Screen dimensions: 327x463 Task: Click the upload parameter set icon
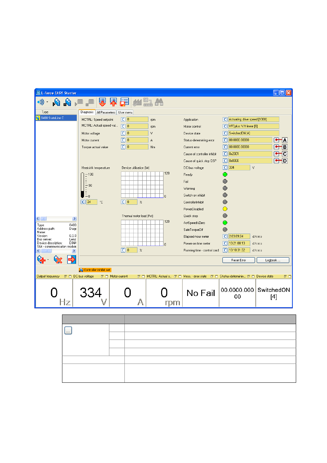pos(113,102)
